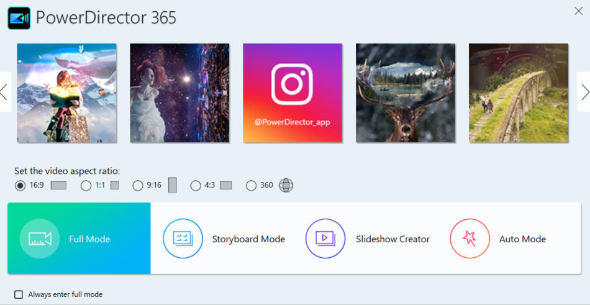Viewport: 590px width, 305px height.
Task: Click the 4:3 rectangle icon
Action: coord(226,185)
